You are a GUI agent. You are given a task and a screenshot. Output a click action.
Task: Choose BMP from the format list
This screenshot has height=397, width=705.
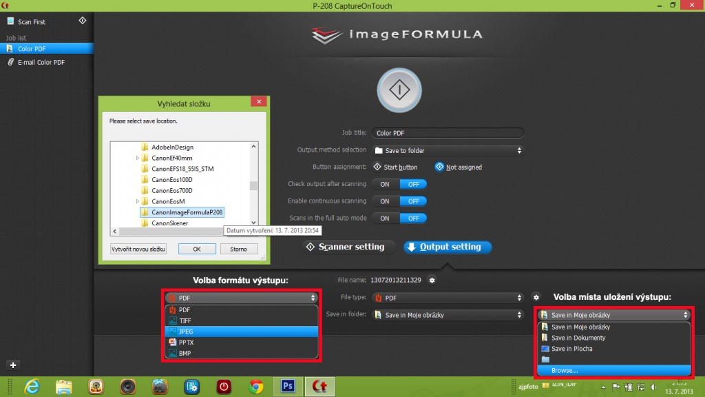(x=242, y=354)
